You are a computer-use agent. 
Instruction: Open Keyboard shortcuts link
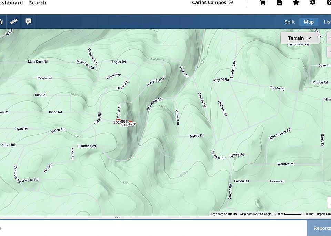pos(224,214)
